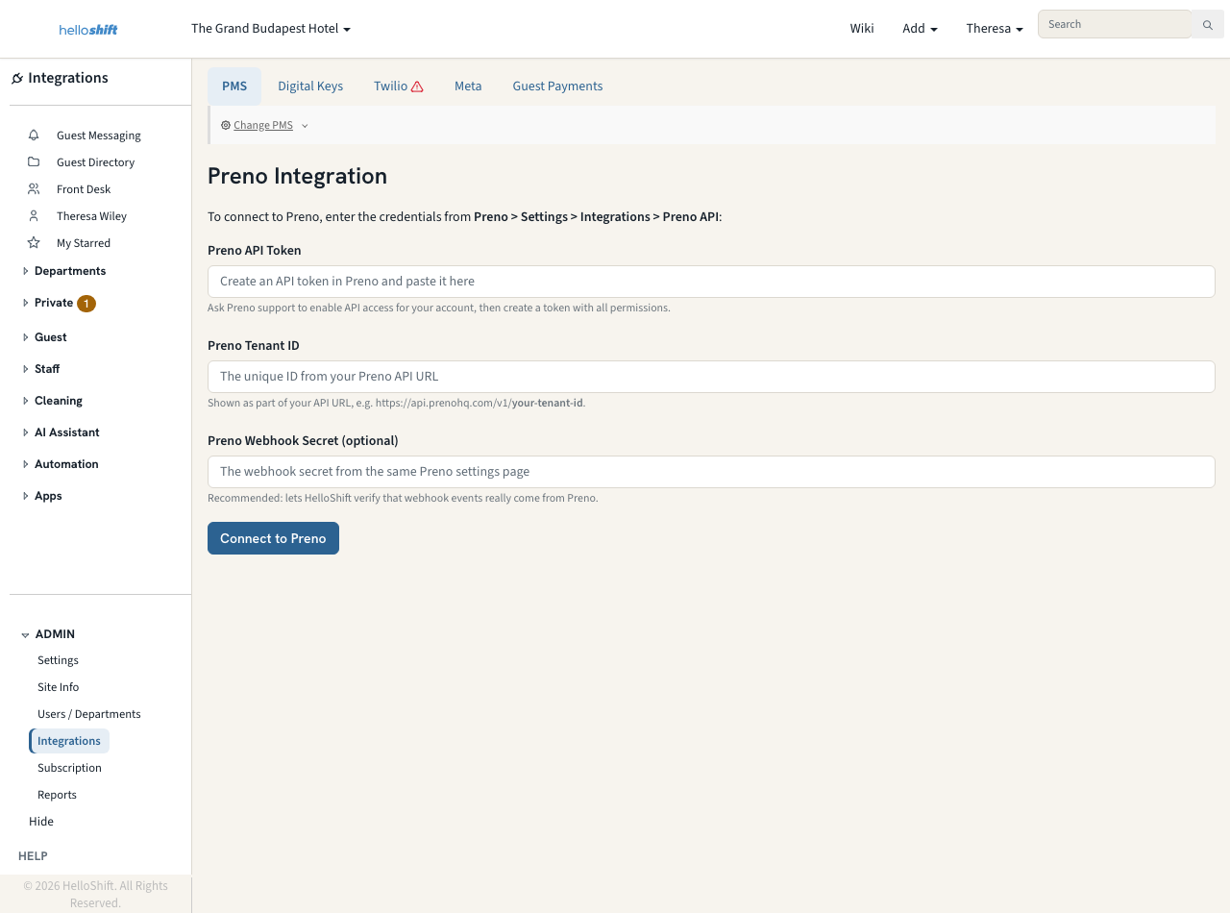This screenshot has height=913, width=1230.
Task: Open Guest Directory in sidebar
Action: [96, 162]
